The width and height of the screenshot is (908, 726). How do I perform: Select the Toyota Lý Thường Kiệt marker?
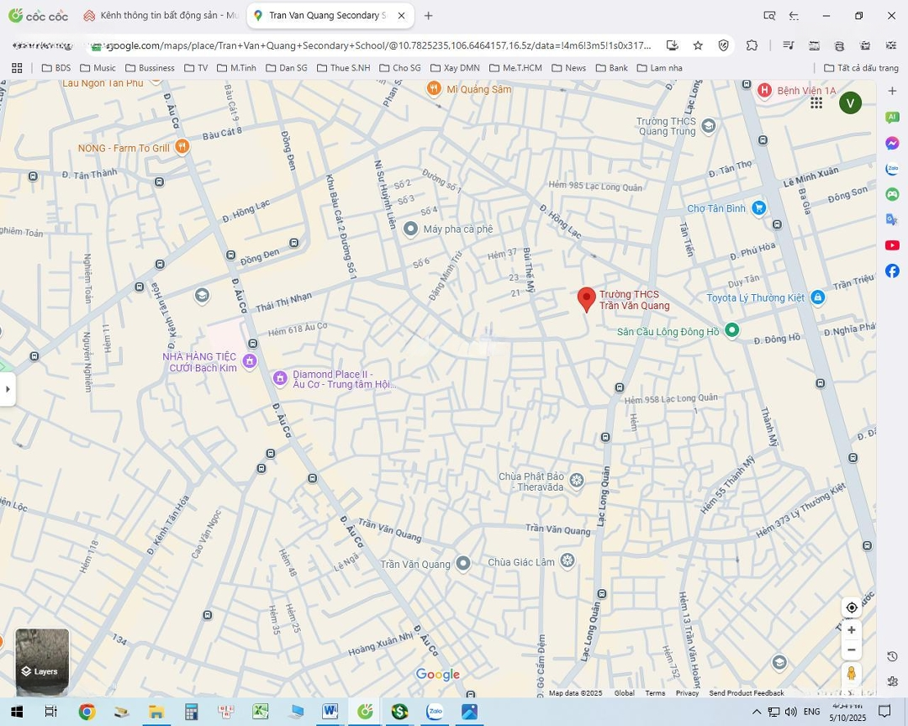click(x=818, y=297)
